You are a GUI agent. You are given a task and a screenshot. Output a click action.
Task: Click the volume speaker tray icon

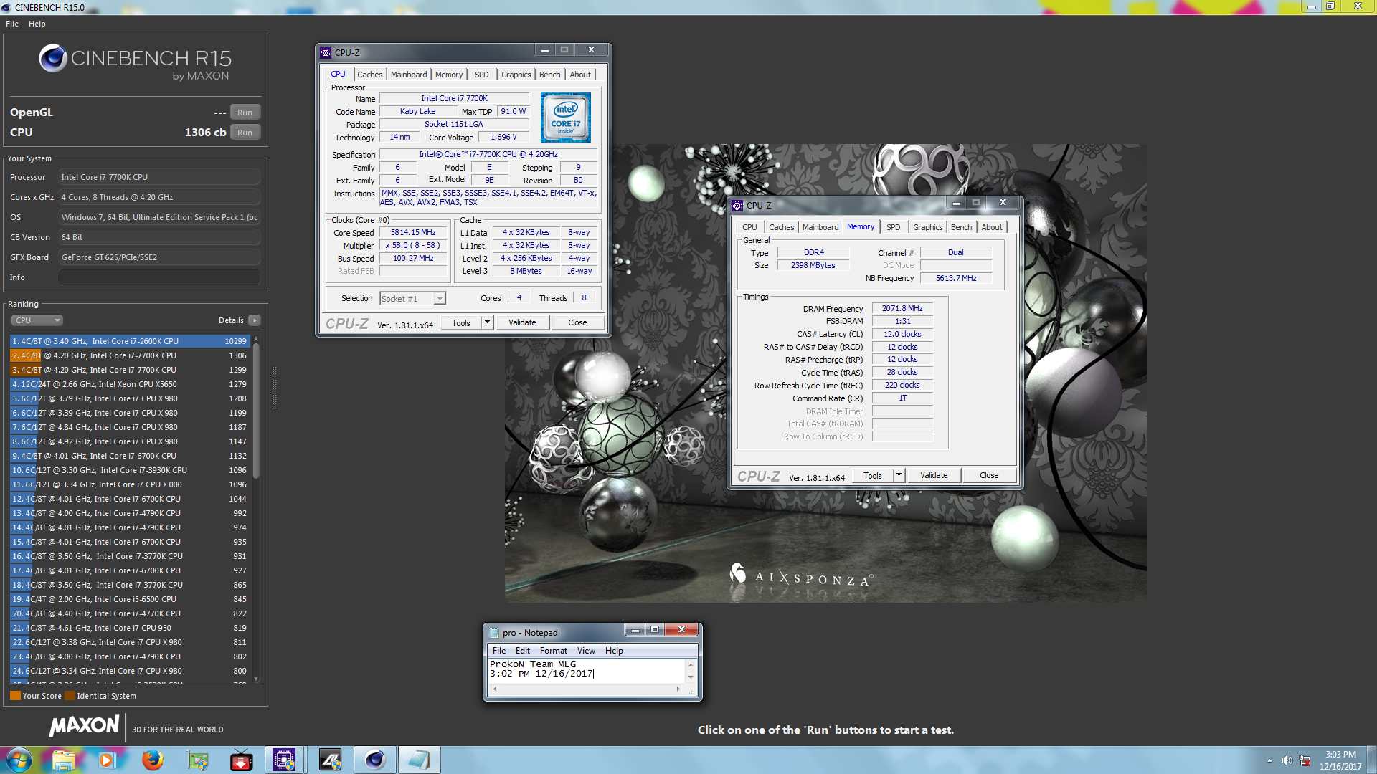pos(1287,760)
